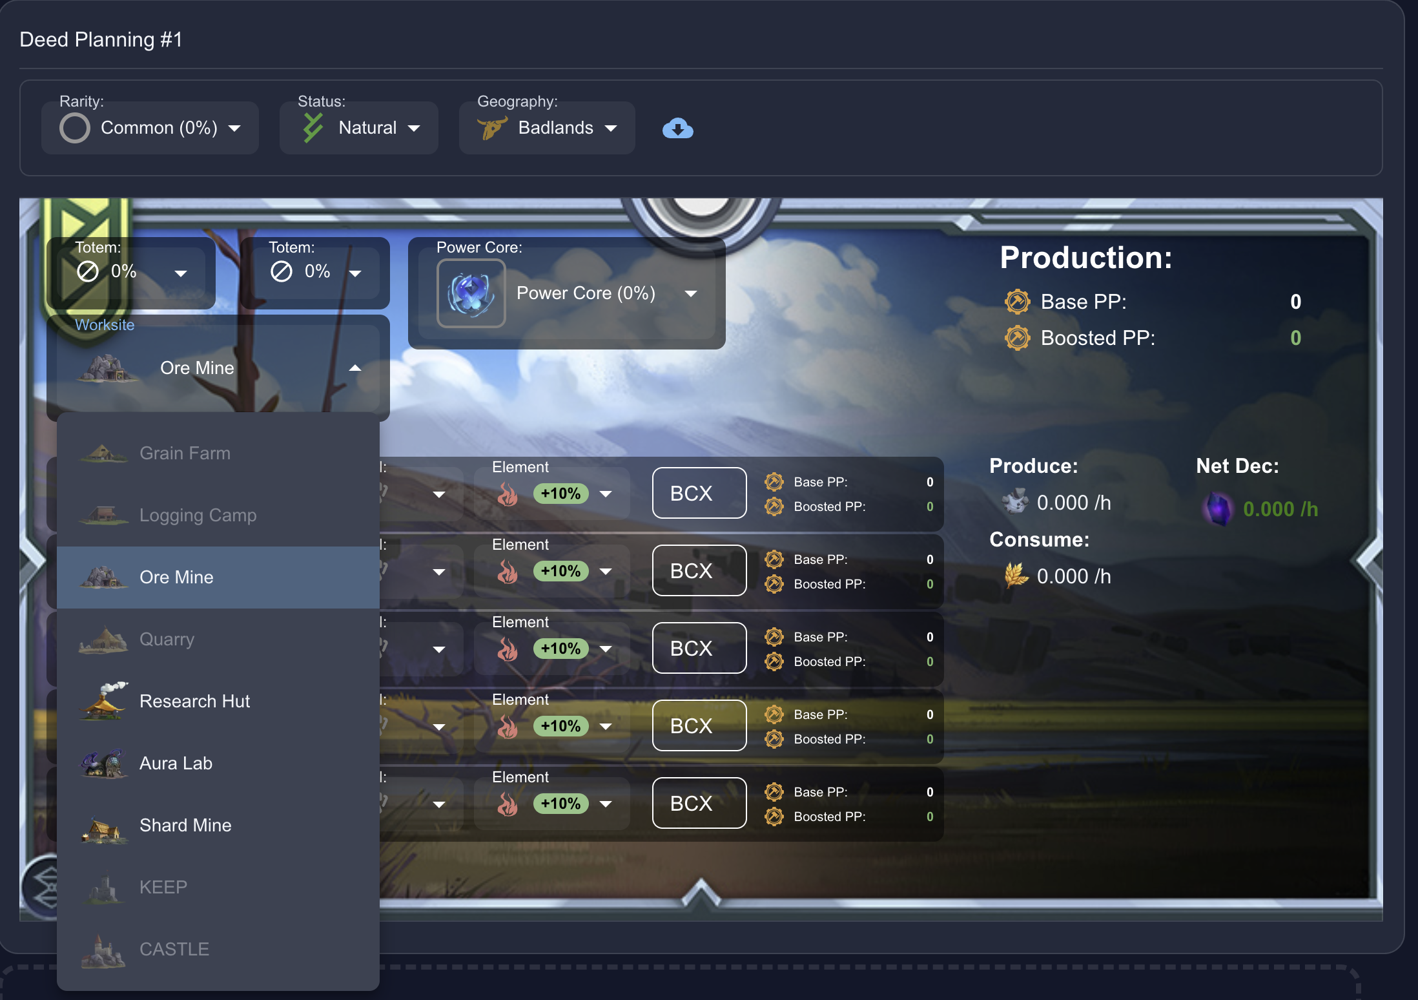Open the second Totem 0% dropdown

point(355,273)
